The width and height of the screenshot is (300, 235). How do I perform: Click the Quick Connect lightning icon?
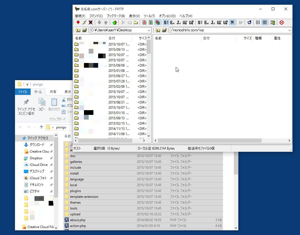[84, 22]
